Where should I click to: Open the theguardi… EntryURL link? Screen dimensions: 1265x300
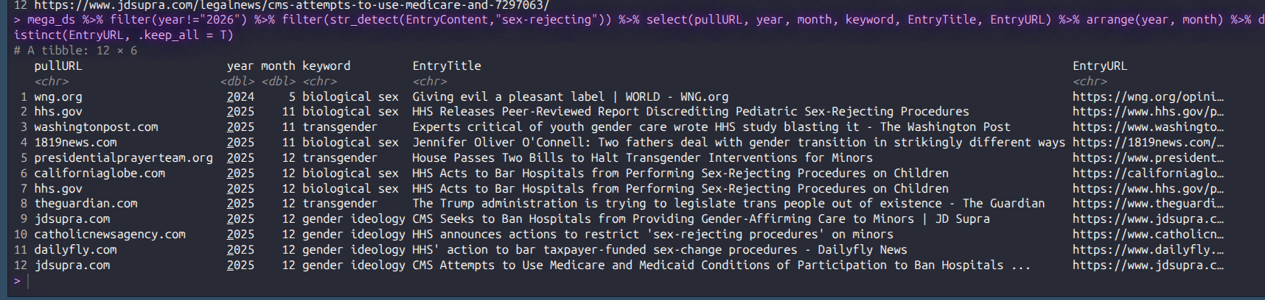click(1147, 204)
